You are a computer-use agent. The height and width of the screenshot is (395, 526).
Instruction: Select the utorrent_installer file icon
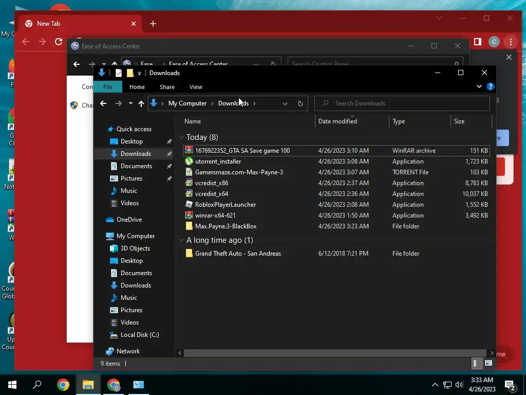[x=189, y=161]
